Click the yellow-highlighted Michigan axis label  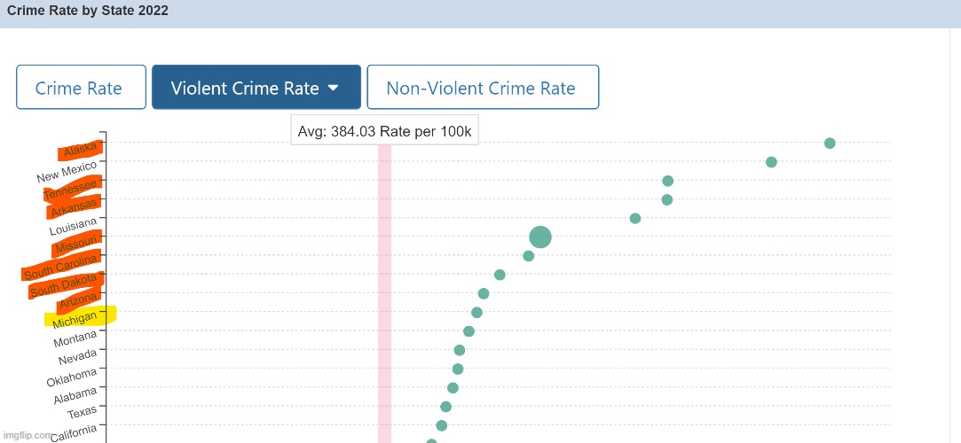78,318
